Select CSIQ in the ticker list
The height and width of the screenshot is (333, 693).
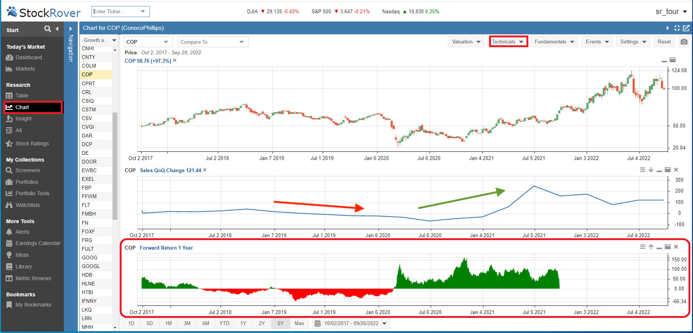(x=96, y=101)
